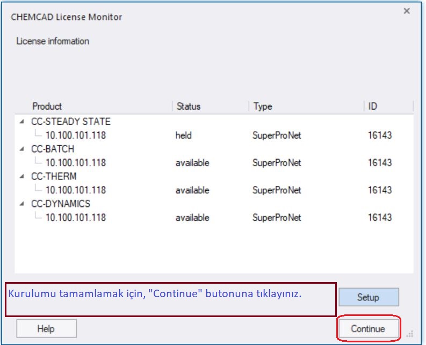
Task: Select the CC-THERM product row
Action: point(54,176)
